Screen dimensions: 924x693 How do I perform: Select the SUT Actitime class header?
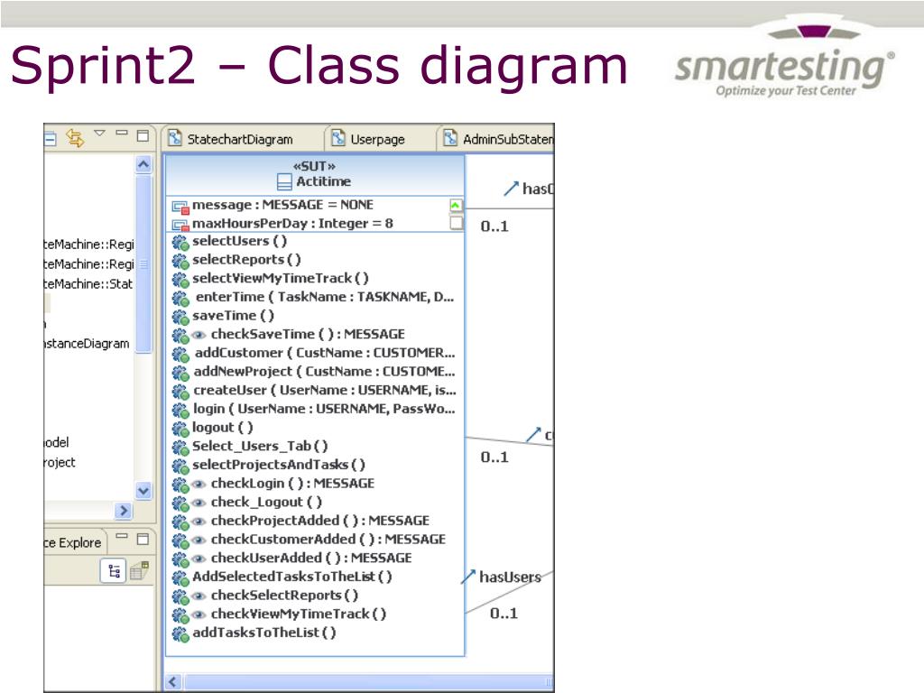[315, 174]
